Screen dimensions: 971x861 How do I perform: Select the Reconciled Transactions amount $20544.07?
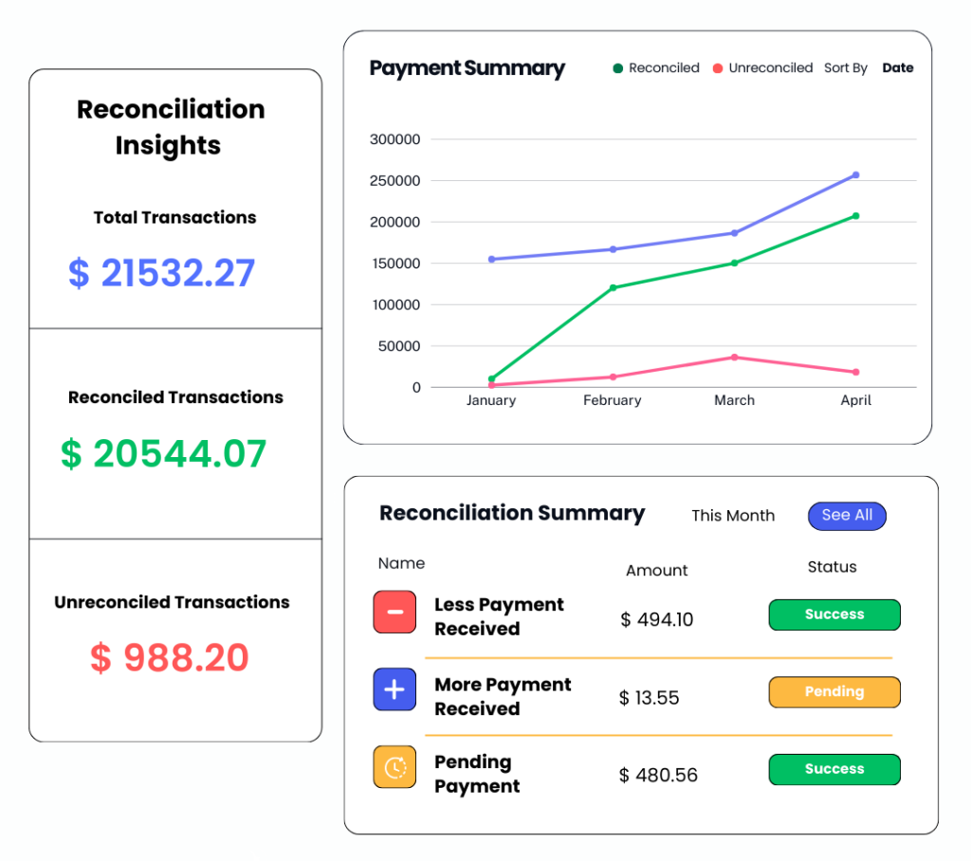click(164, 453)
